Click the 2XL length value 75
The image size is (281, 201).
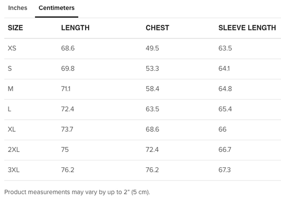[x=65, y=150]
